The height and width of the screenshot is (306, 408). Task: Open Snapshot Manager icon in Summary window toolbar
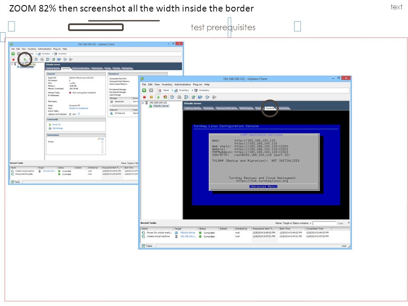pos(48,59)
